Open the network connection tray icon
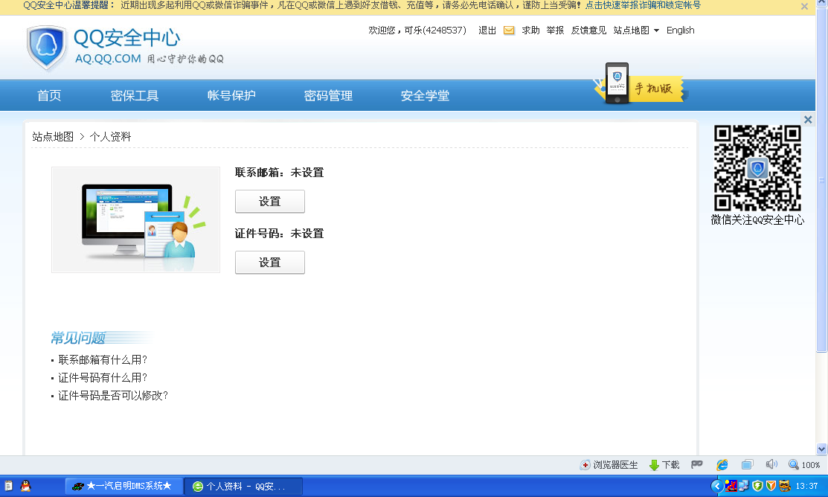Image resolution: width=828 pixels, height=497 pixels. [x=743, y=485]
